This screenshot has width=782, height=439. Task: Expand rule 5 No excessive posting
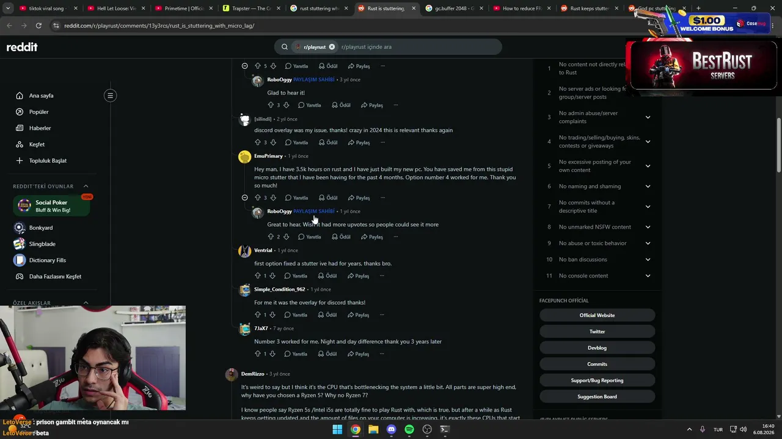click(648, 166)
